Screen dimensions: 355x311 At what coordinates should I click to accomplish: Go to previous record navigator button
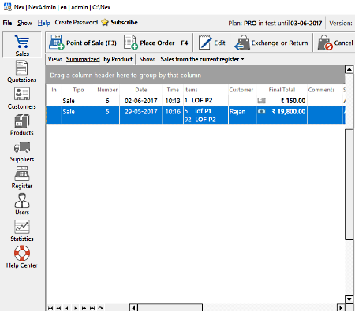tap(67, 308)
